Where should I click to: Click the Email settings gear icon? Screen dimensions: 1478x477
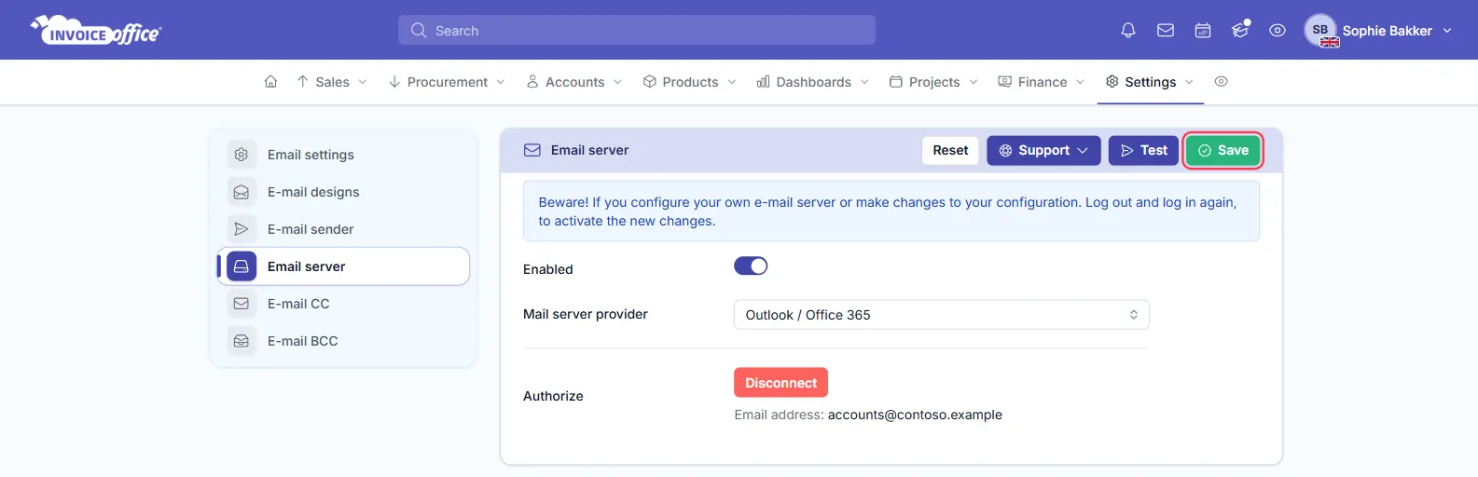pos(242,155)
